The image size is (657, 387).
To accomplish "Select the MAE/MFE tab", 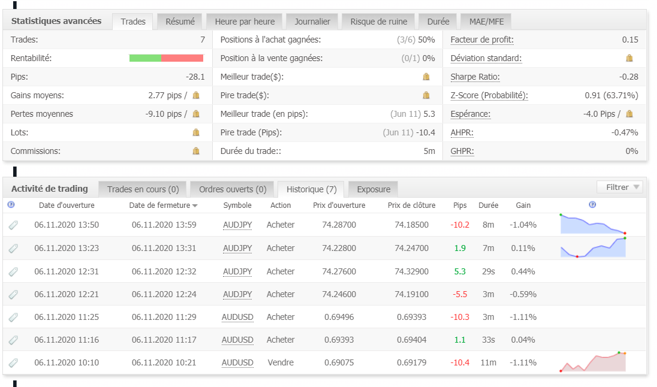I will [x=486, y=22].
